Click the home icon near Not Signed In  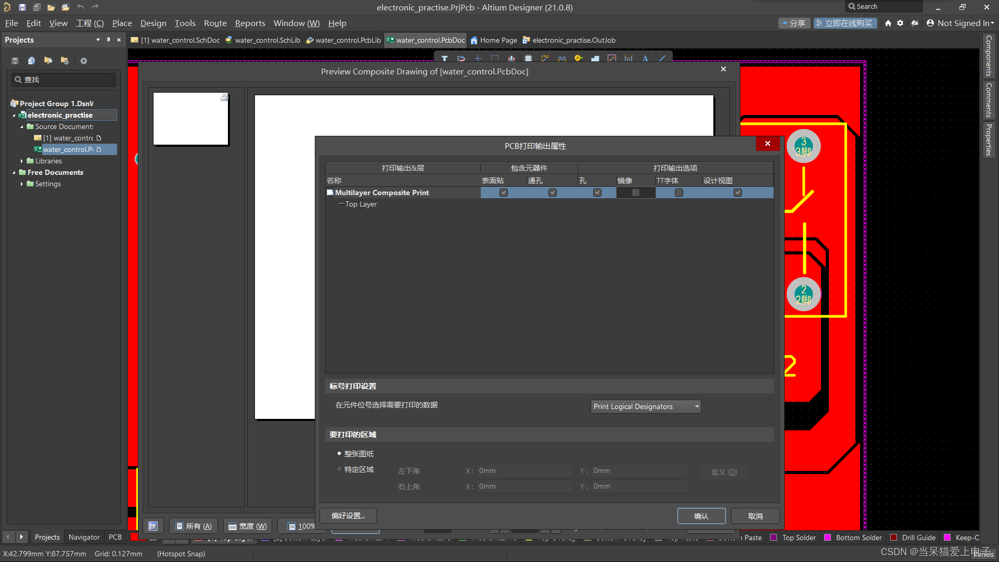tap(888, 23)
